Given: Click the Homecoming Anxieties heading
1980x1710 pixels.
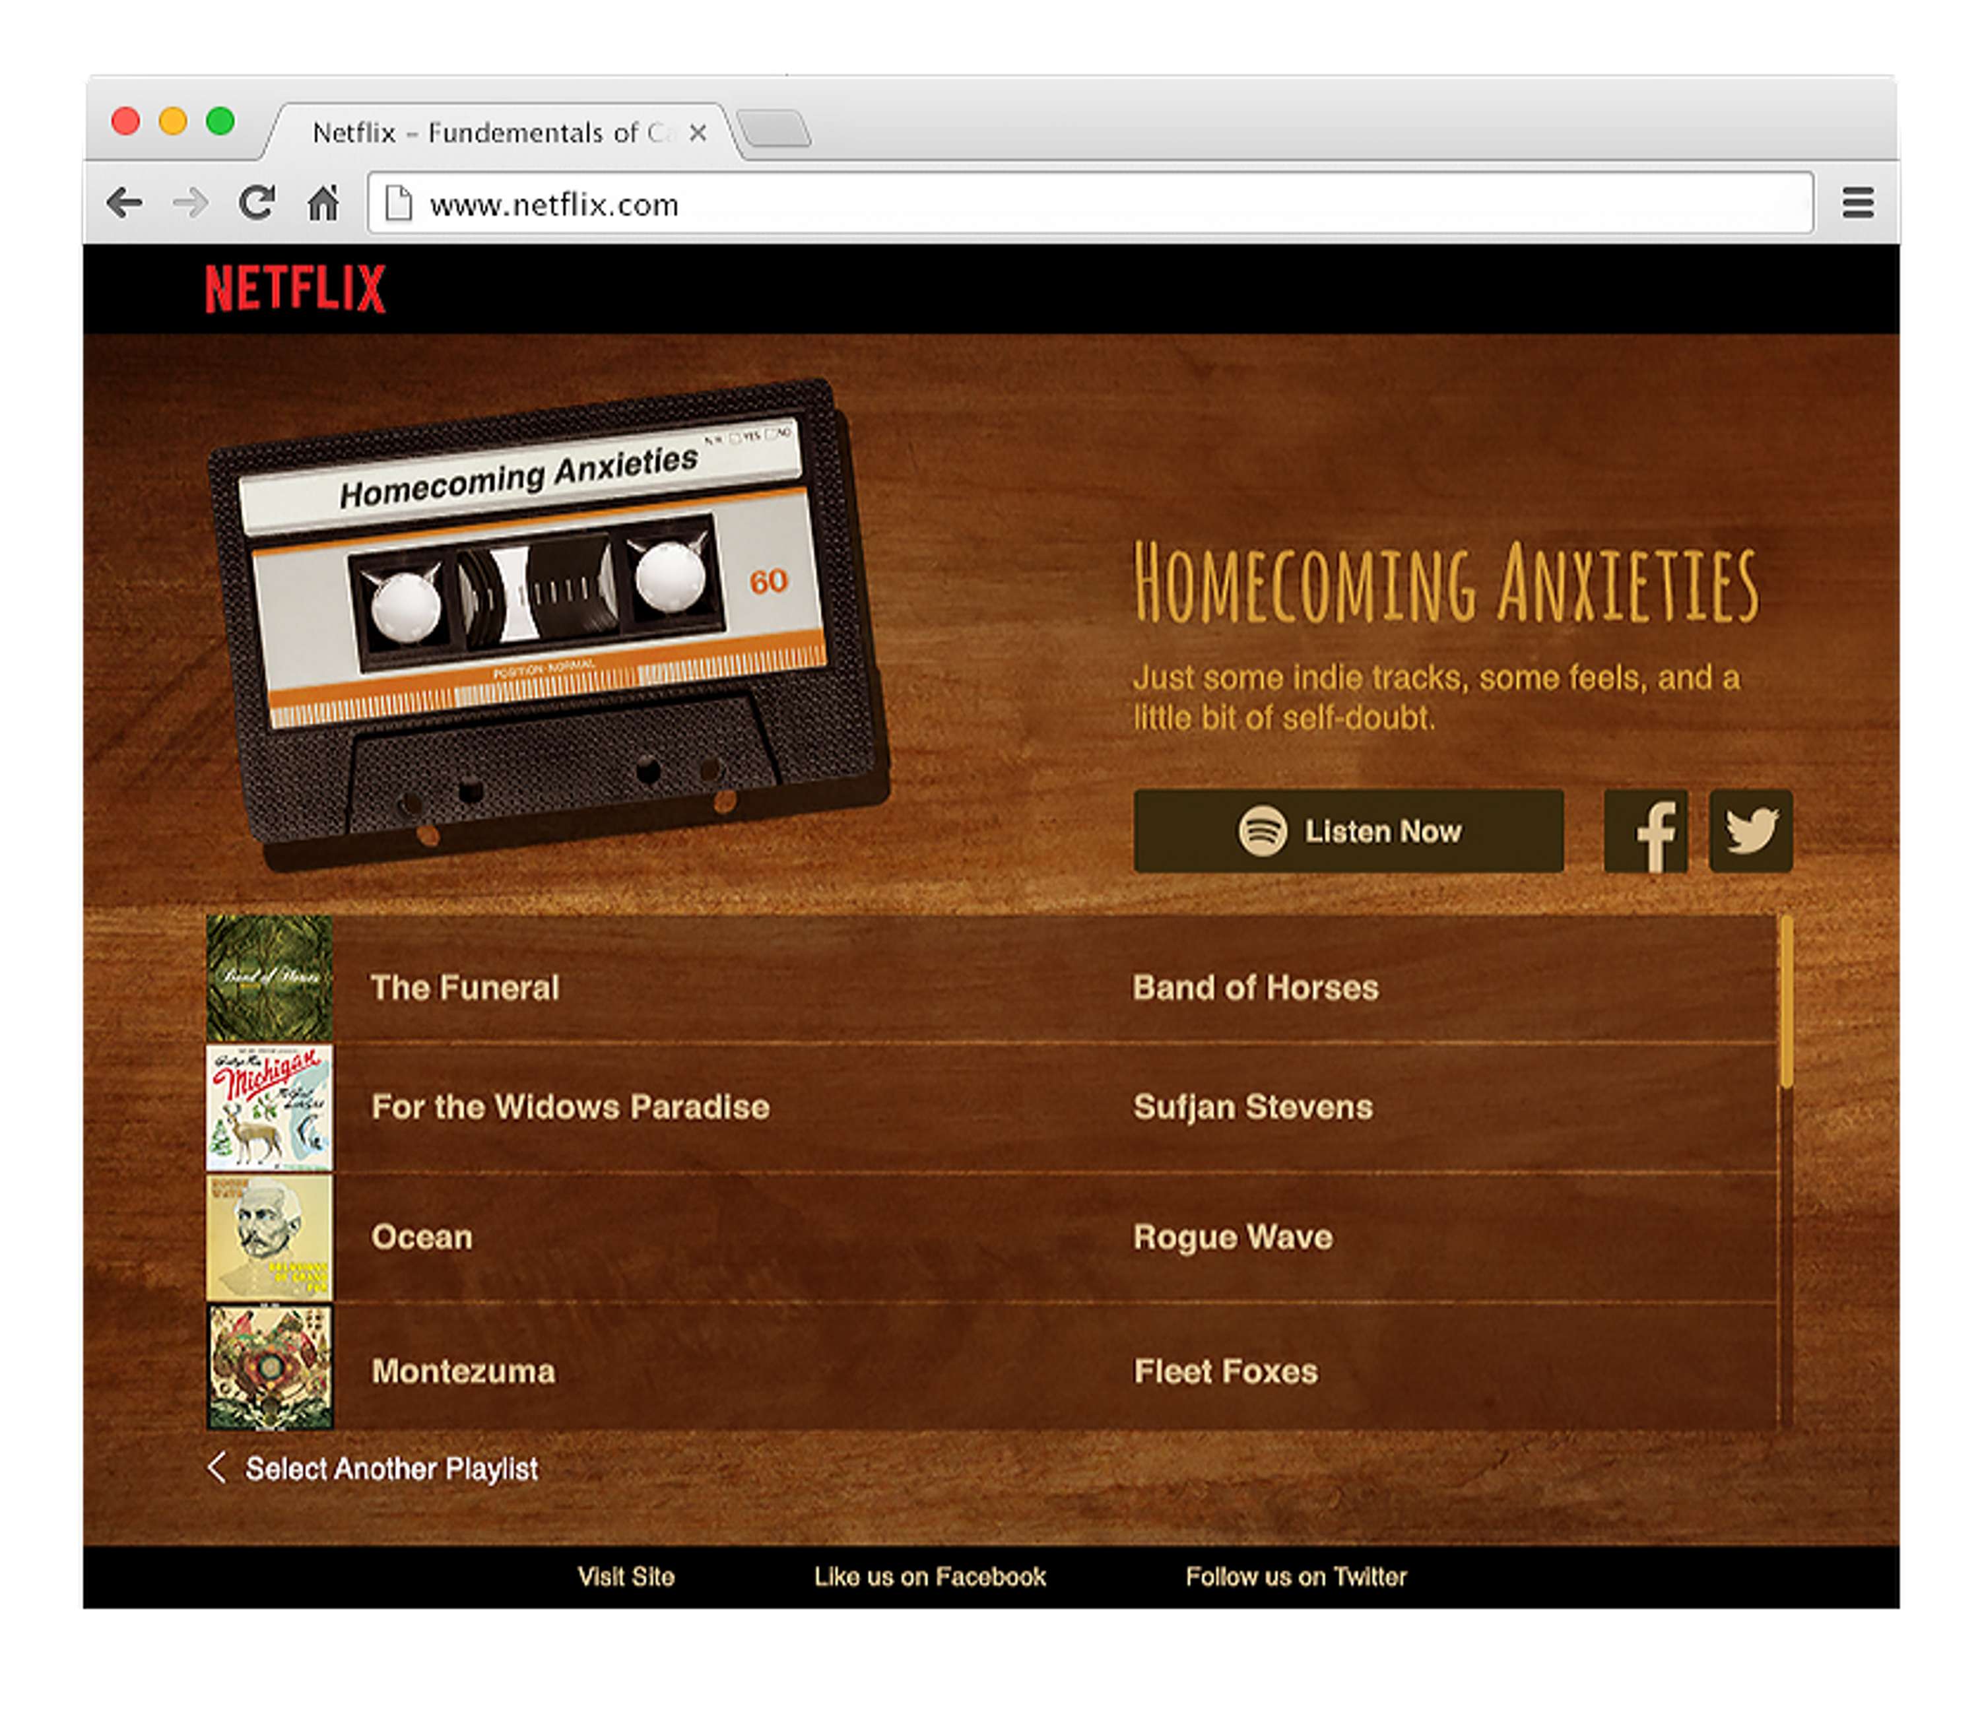Looking at the screenshot, I should click(x=1445, y=583).
